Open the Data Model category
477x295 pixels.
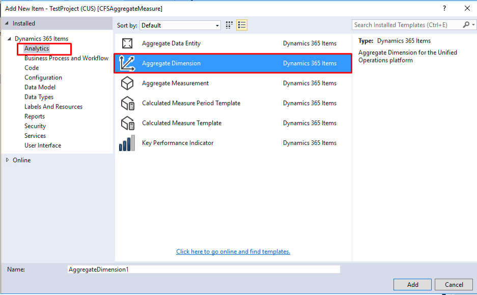pyautogui.click(x=40, y=87)
